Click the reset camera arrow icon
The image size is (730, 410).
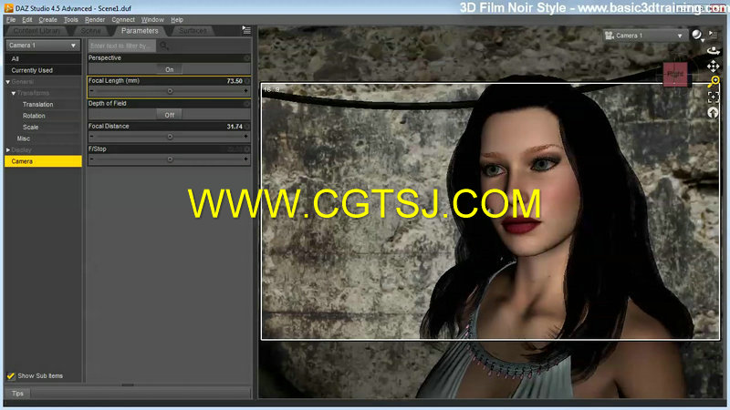pos(713,112)
